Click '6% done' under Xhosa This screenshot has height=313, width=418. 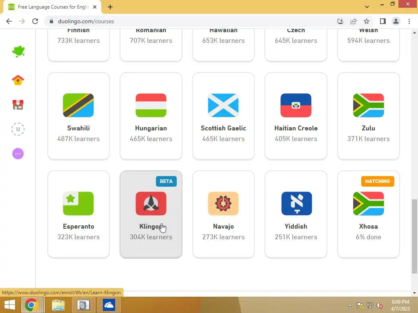369,237
